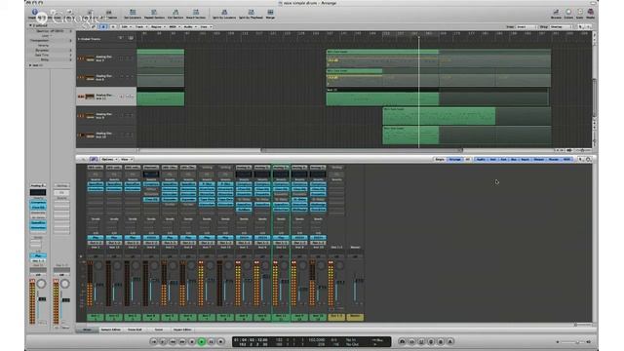Click the Aux filter button in the mixer
The image size is (624, 351).
(x=503, y=159)
